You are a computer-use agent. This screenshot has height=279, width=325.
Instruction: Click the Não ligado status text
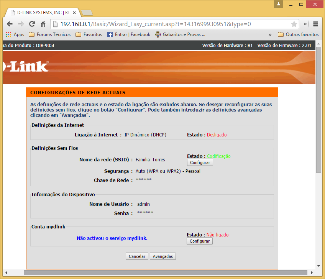pyautogui.click(x=217, y=235)
